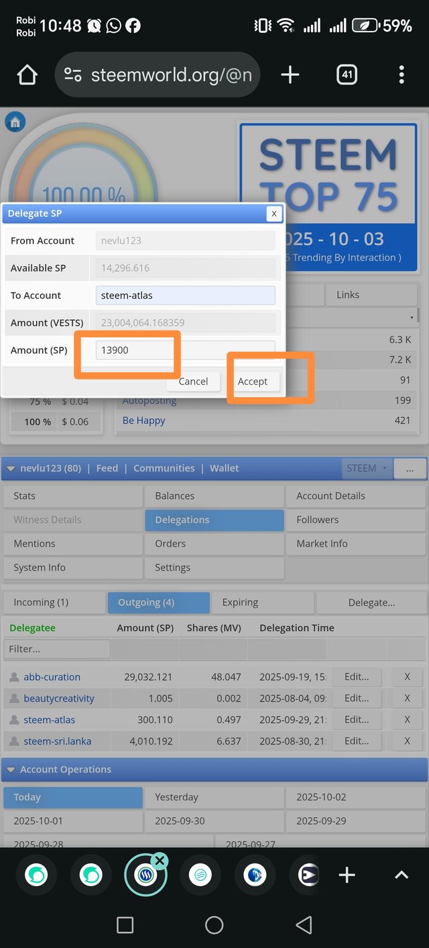The height and width of the screenshot is (948, 429).
Task: Click the STEEM TOP 75 banner
Action: (328, 196)
